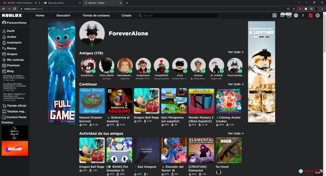Click Ver todo for Continuar

click(x=236, y=84)
